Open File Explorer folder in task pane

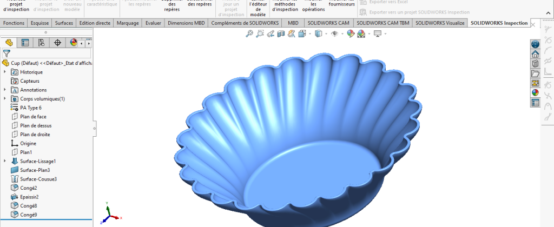(535, 74)
